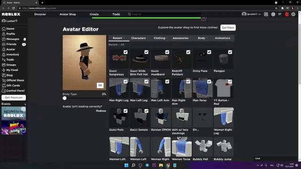Screen dimensions: 301x169
Task: Open Inventory in the sidebar
Action: coord(10,54)
